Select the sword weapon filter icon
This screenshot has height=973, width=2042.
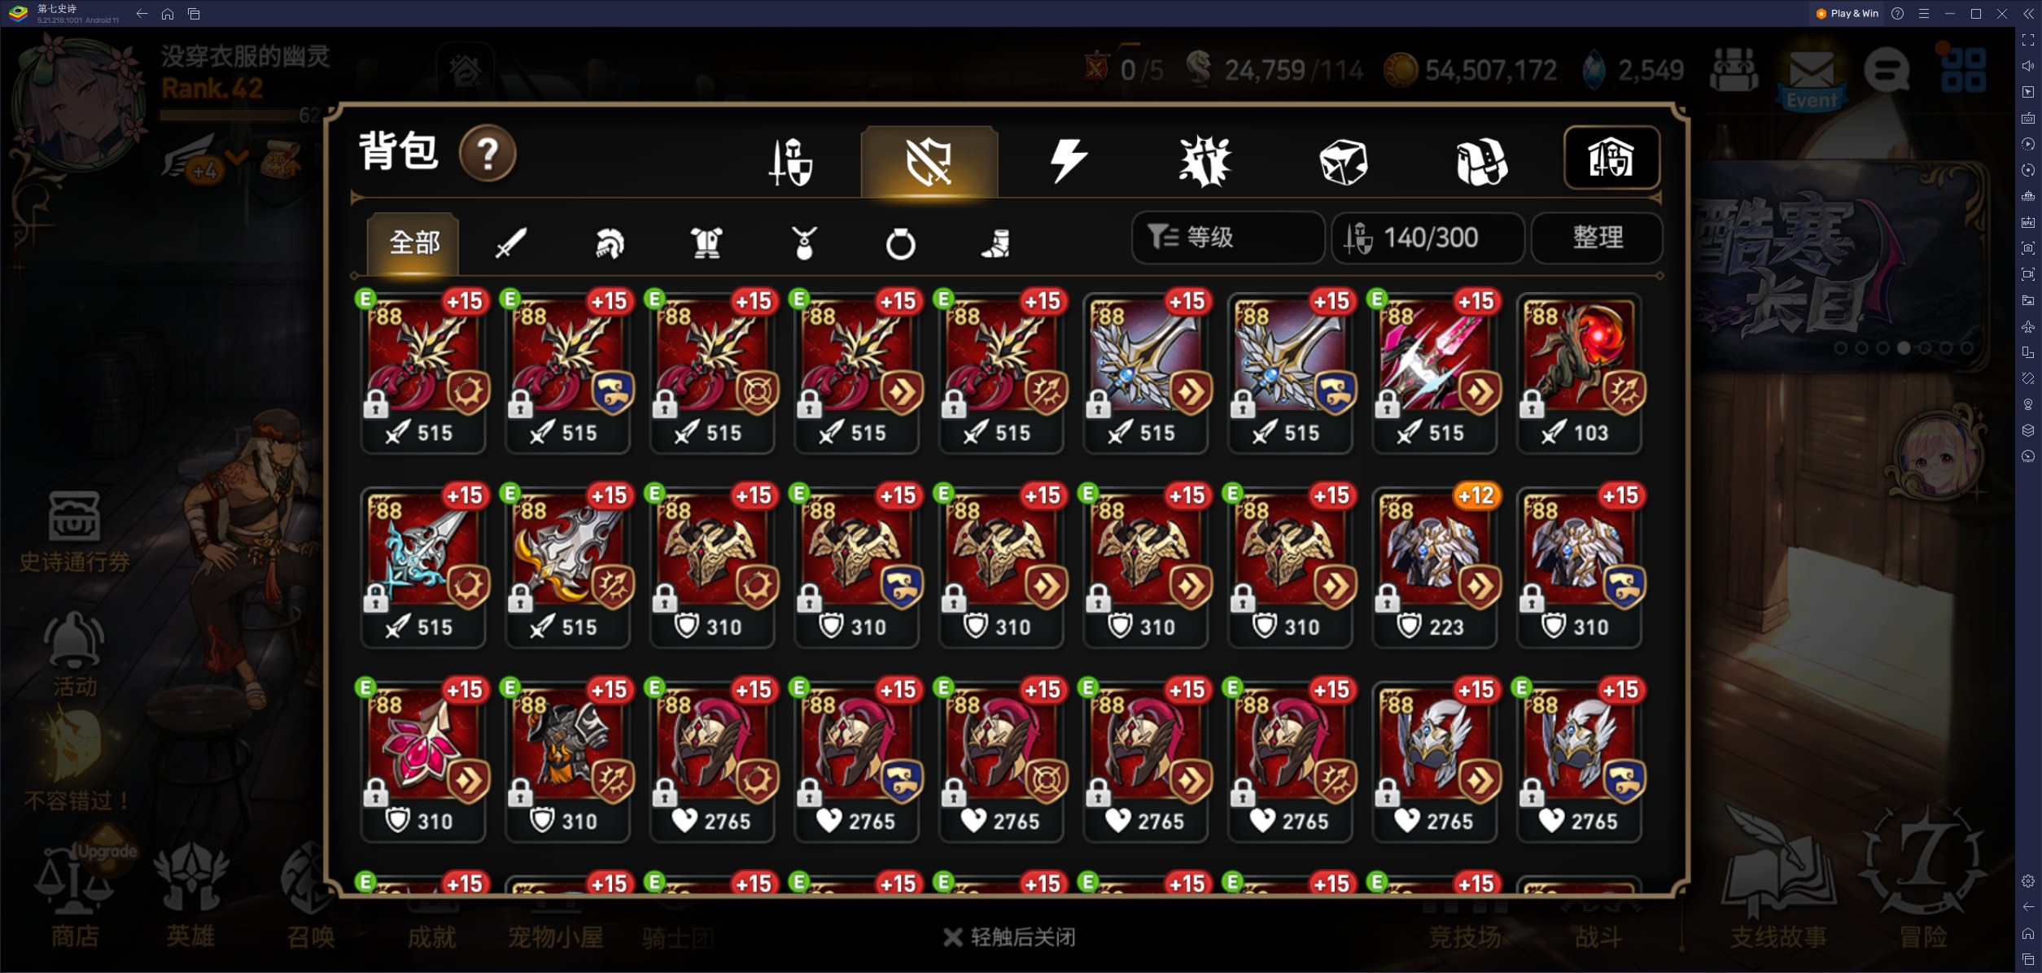click(511, 242)
